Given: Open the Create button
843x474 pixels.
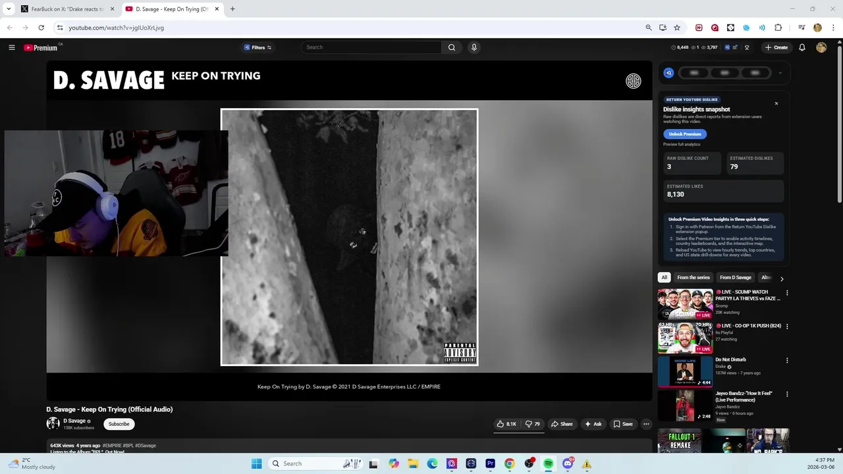Looking at the screenshot, I should [x=776, y=47].
